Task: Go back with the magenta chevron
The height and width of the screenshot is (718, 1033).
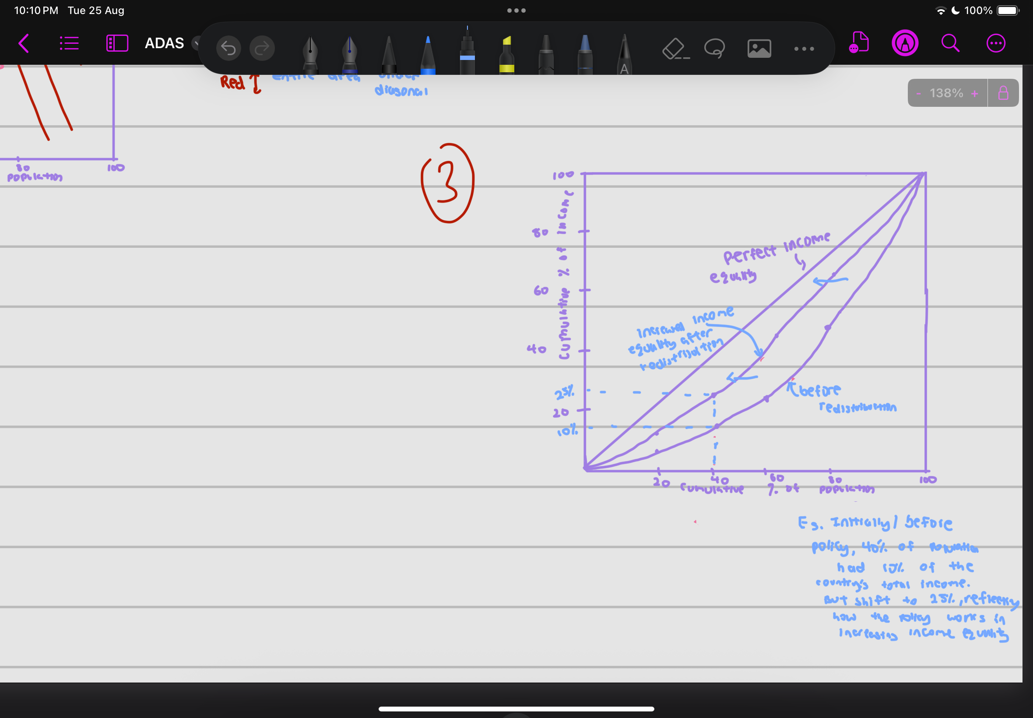Action: [x=24, y=44]
